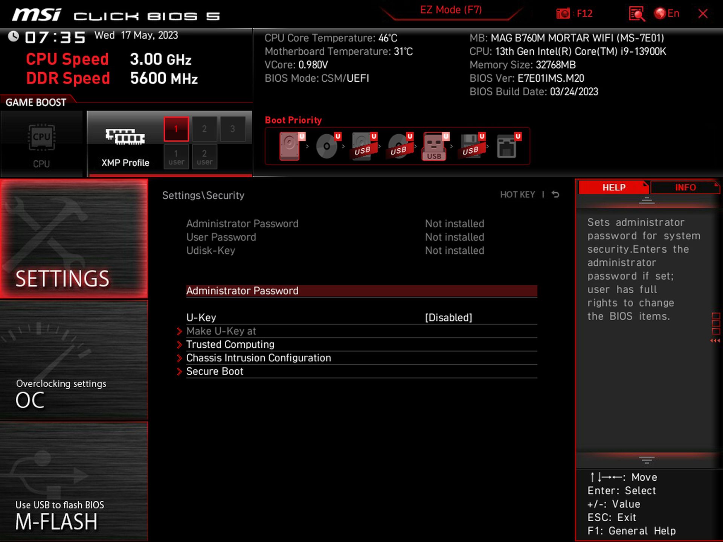The image size is (723, 542).
Task: Click the red arrow beside Make U-Key at
Action: click(x=180, y=331)
